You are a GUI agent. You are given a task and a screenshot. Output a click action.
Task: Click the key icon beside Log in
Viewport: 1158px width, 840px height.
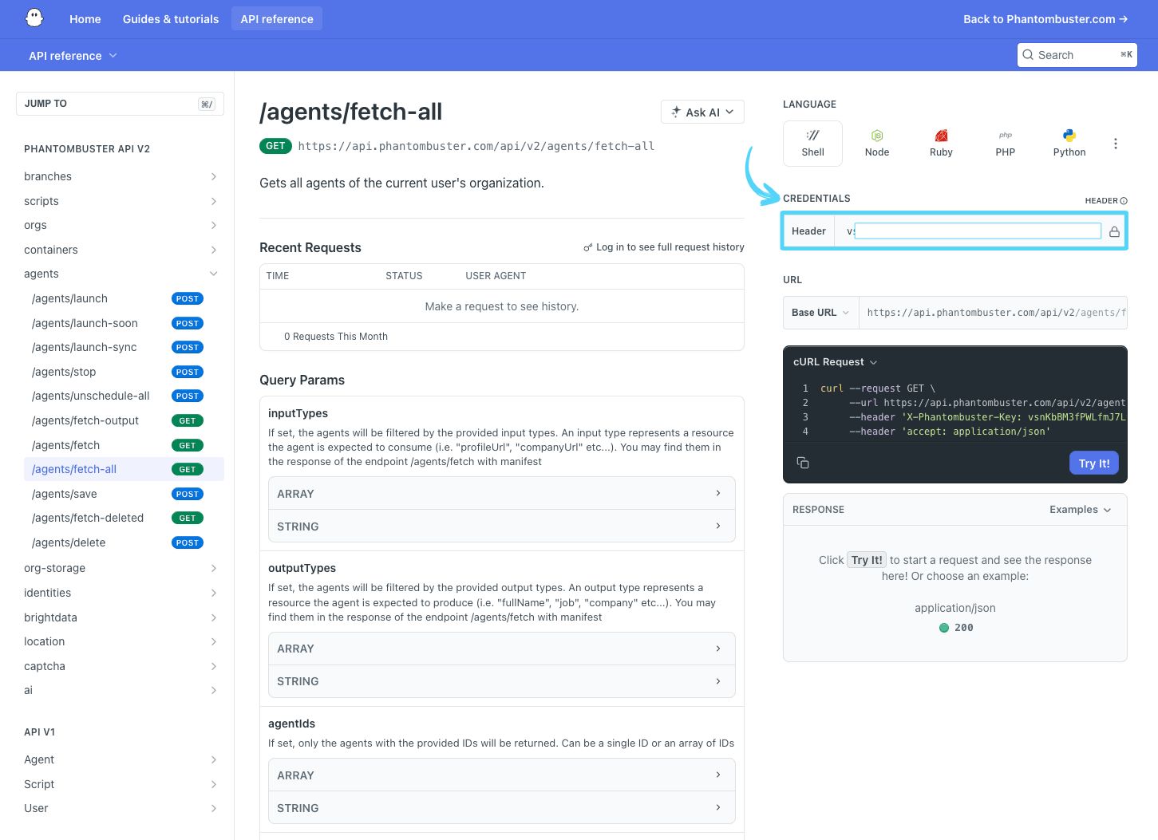588,247
